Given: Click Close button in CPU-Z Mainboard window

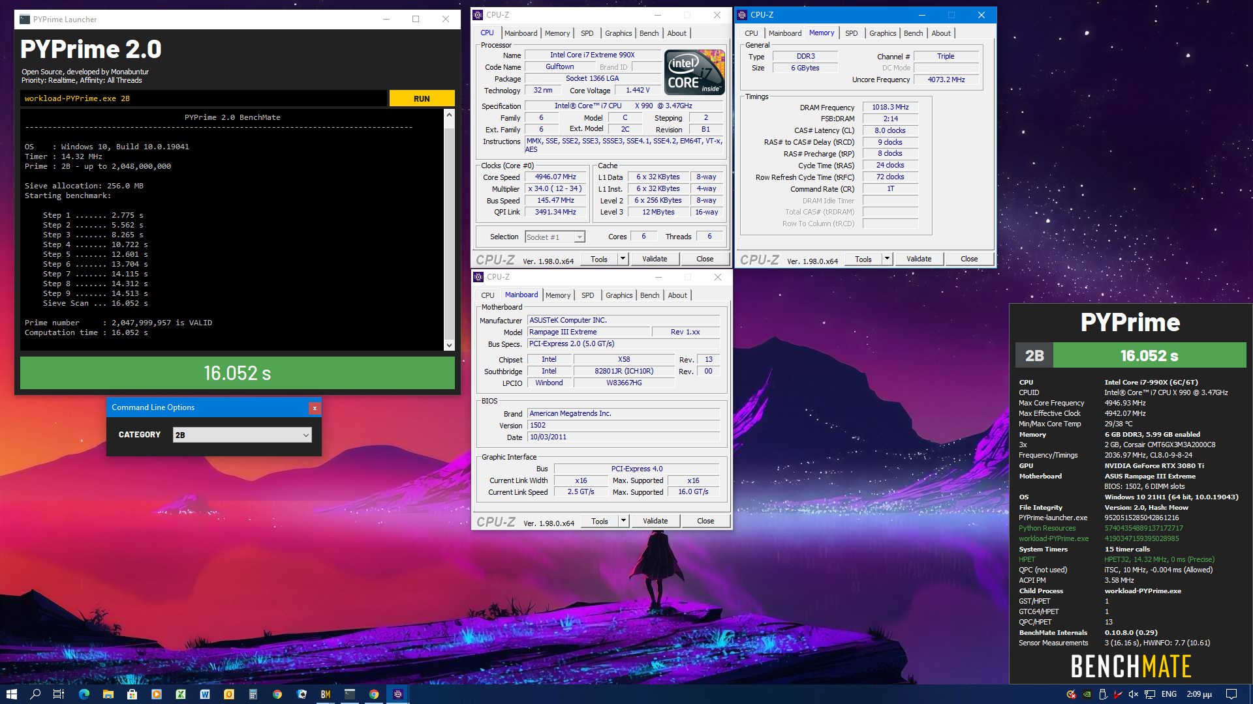Looking at the screenshot, I should tap(705, 521).
